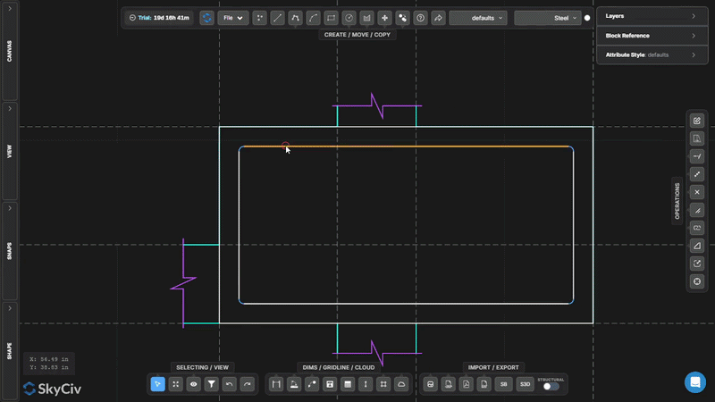
Task: Expand the Layers panel
Action: pyautogui.click(x=652, y=16)
